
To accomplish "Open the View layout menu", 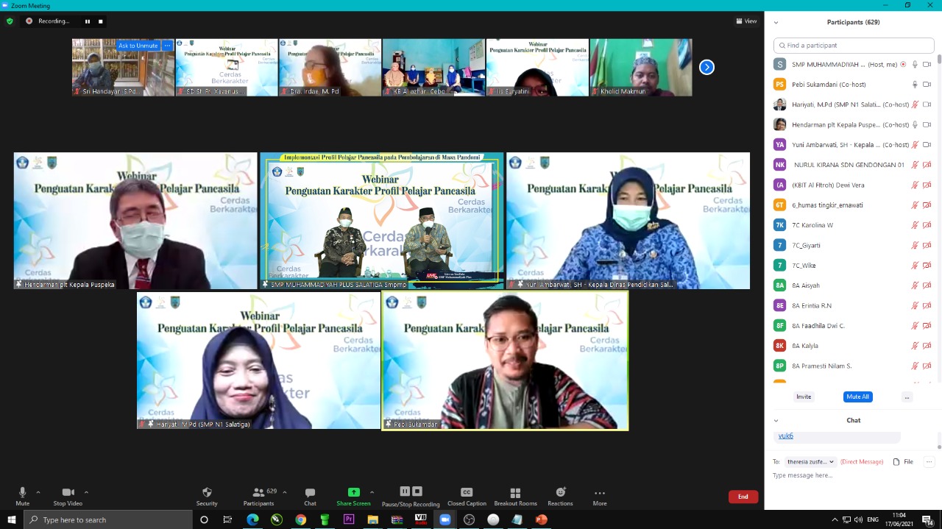I will point(746,21).
